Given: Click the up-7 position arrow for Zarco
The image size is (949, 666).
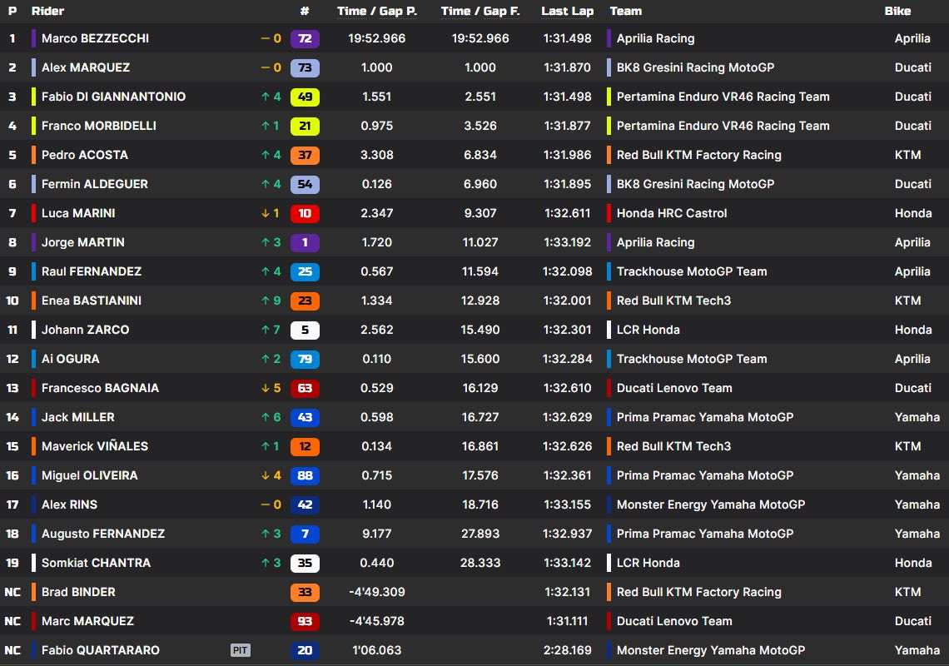Looking at the screenshot, I should pos(271,330).
